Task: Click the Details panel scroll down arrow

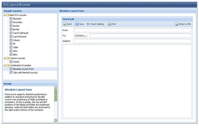Action: 55,120
